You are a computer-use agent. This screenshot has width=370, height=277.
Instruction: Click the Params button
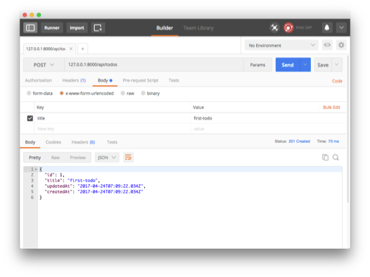tap(257, 65)
